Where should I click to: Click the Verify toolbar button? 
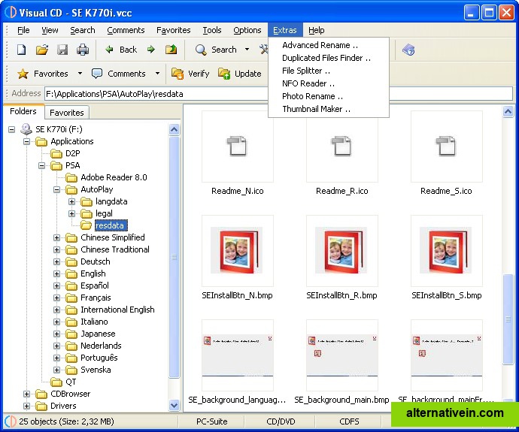pyautogui.click(x=190, y=74)
